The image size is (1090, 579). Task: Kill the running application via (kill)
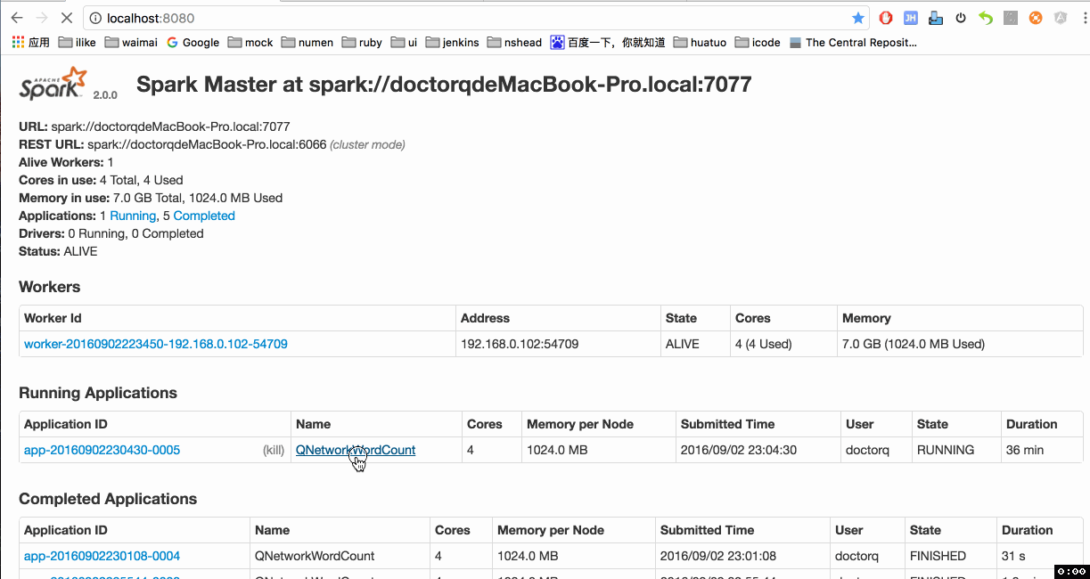(x=274, y=450)
